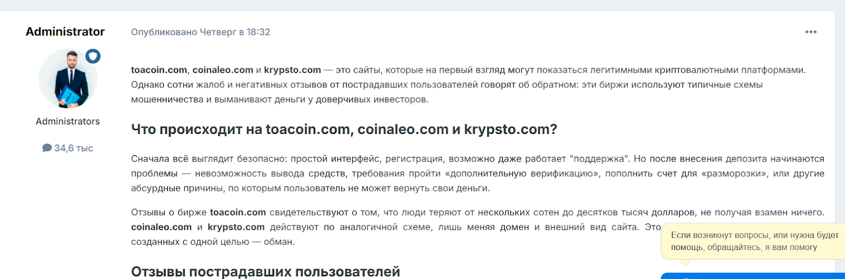Click the heading 'Отзывы пострадавших пользователей'

click(x=265, y=272)
